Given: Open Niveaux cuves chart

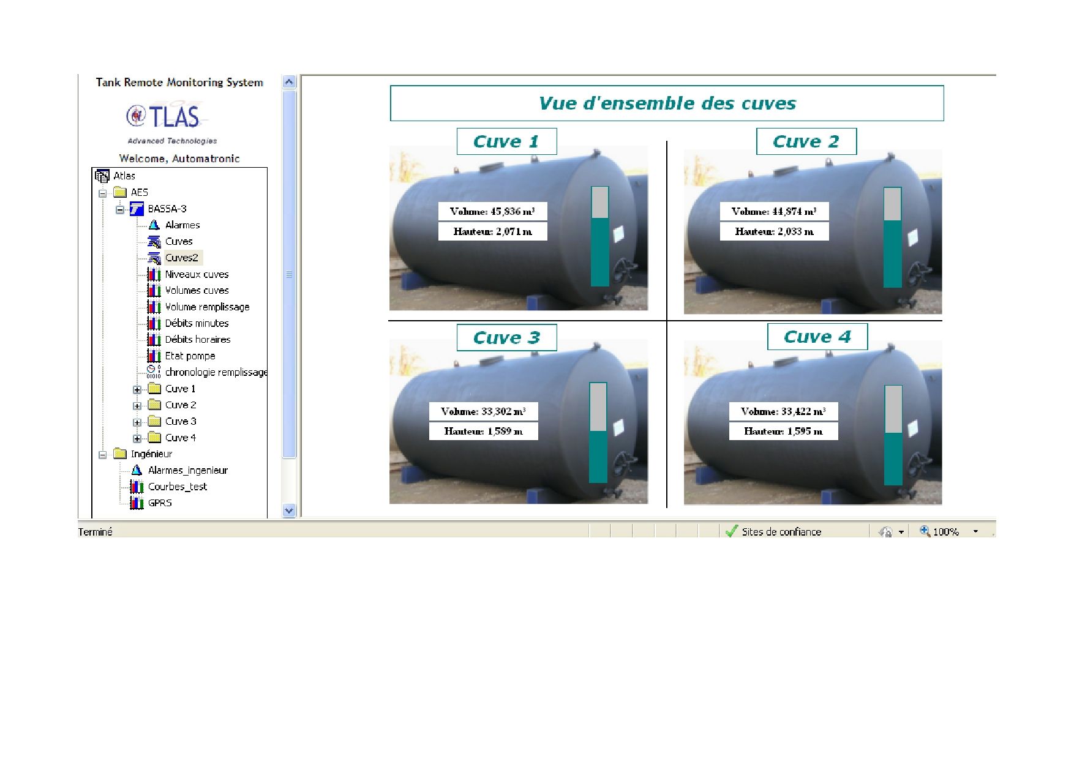Looking at the screenshot, I should [197, 274].
